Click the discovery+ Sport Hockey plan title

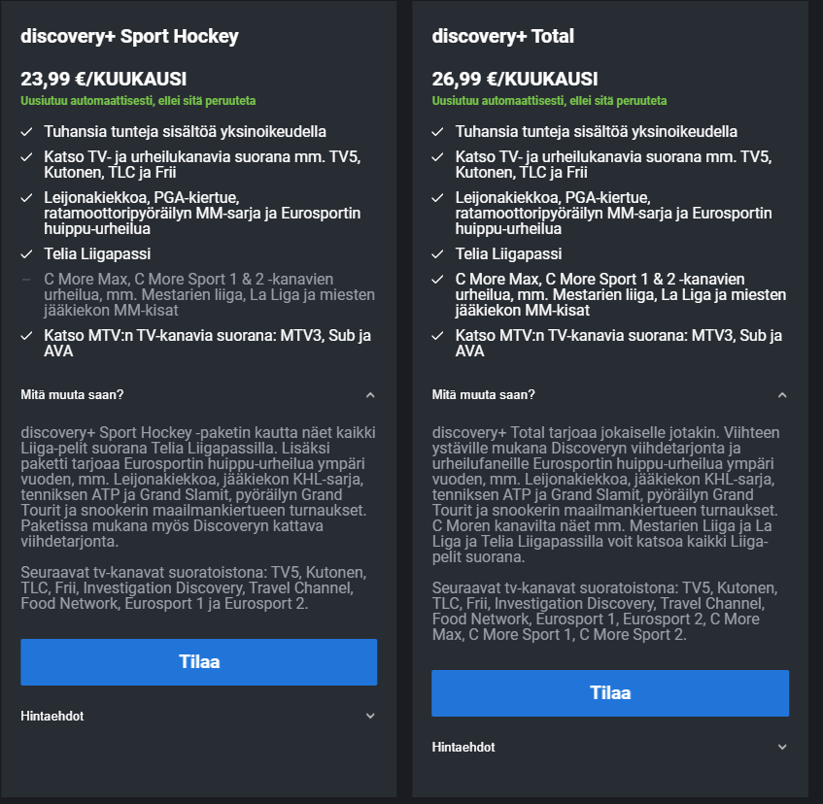[x=129, y=37]
